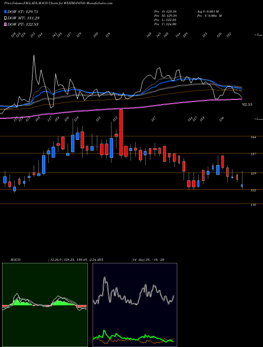Click the 92.55 price label
Screen dimensions: 263x347
pos(247,105)
